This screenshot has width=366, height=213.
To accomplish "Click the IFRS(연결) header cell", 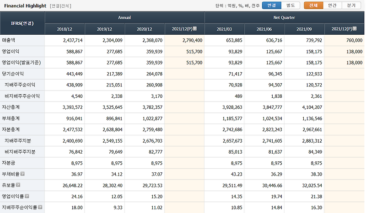I will (x=22, y=23).
